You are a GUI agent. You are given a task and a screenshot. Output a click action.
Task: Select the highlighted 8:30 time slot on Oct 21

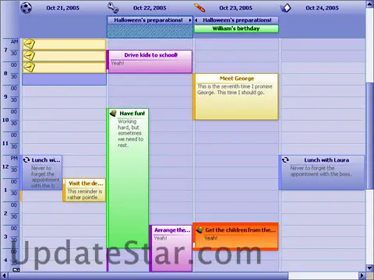(64, 79)
